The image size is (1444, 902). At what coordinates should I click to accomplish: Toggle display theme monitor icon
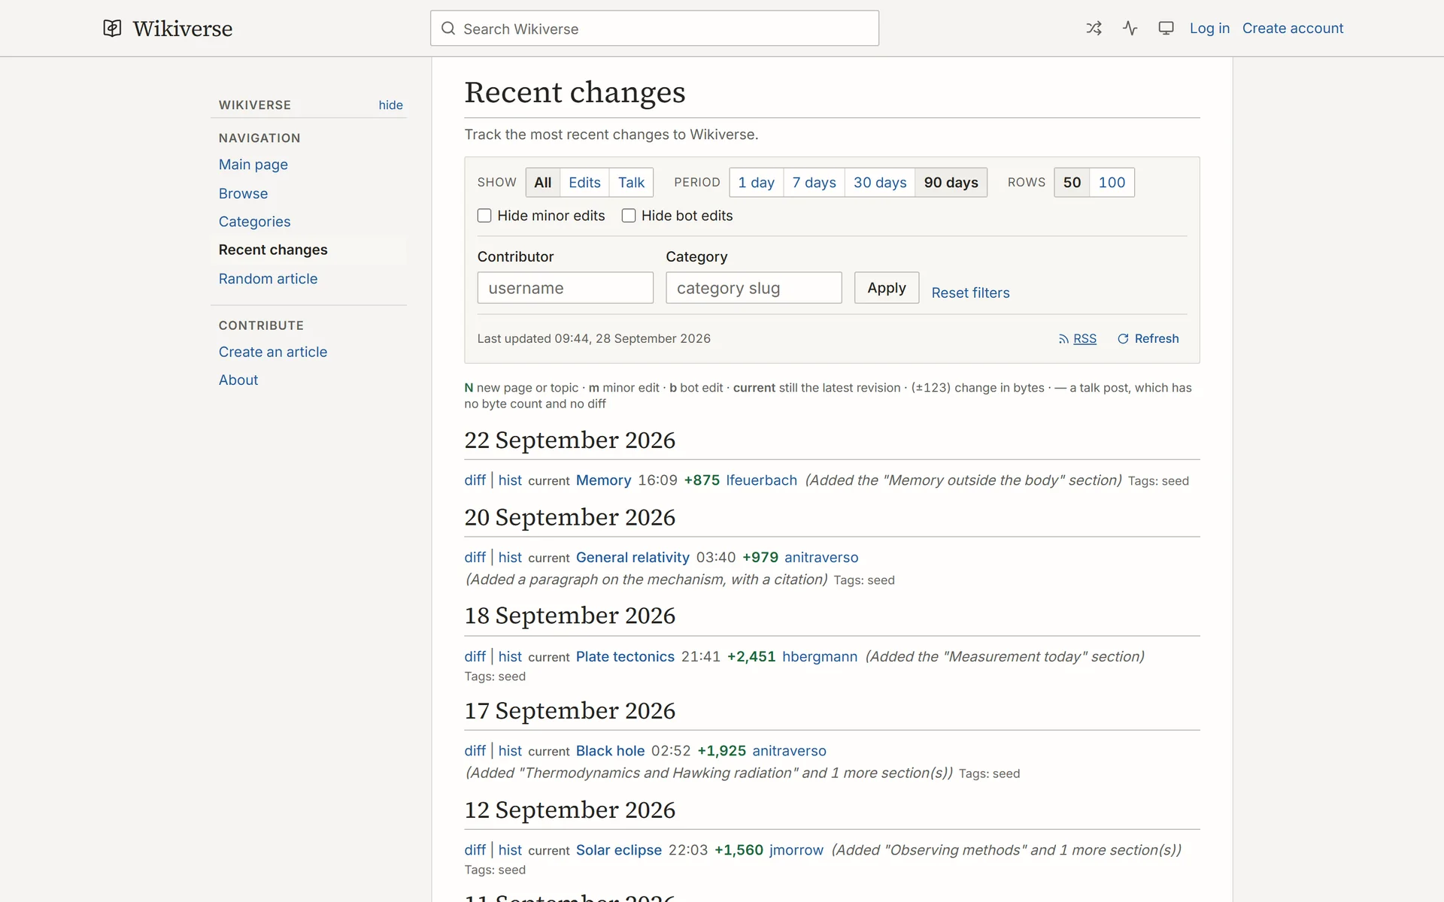tap(1166, 29)
